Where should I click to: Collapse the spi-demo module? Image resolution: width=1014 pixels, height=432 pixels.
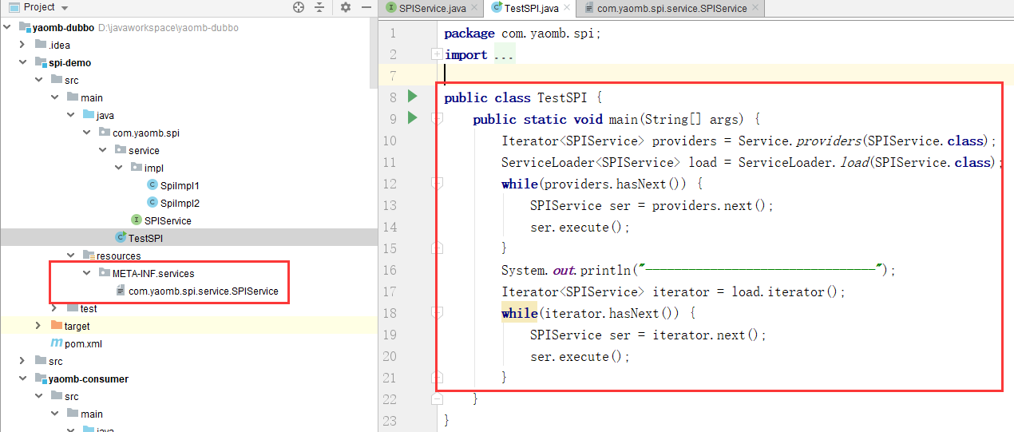coord(24,62)
